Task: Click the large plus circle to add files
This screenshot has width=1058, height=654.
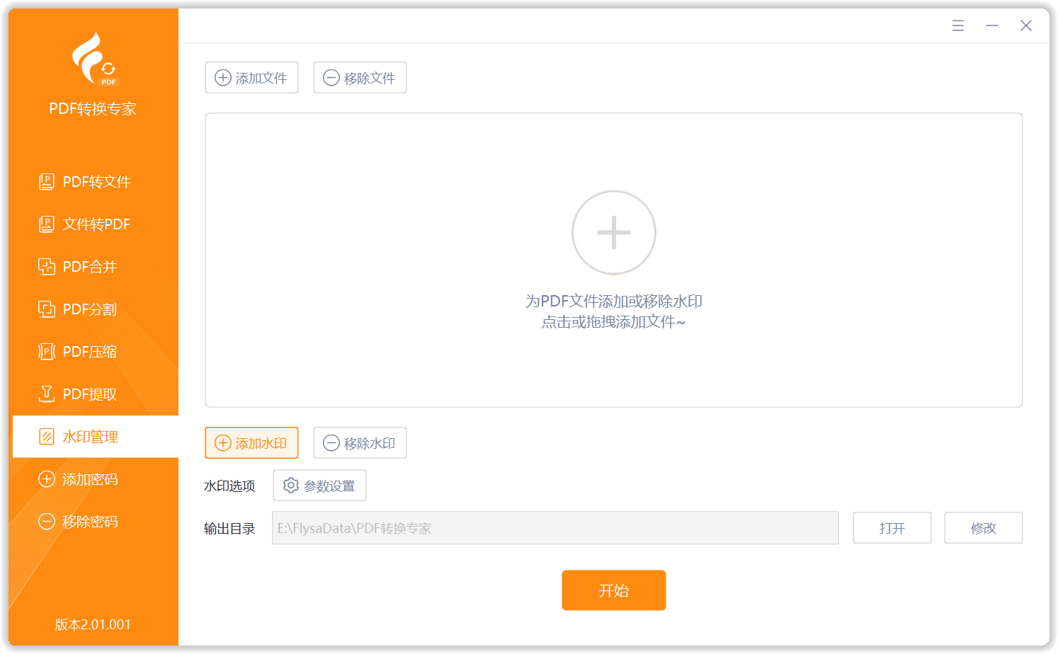Action: [x=614, y=233]
